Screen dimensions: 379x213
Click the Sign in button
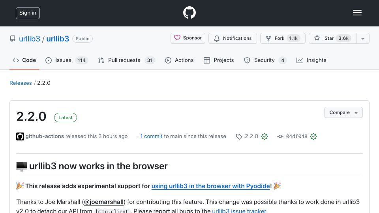pyautogui.click(x=28, y=13)
